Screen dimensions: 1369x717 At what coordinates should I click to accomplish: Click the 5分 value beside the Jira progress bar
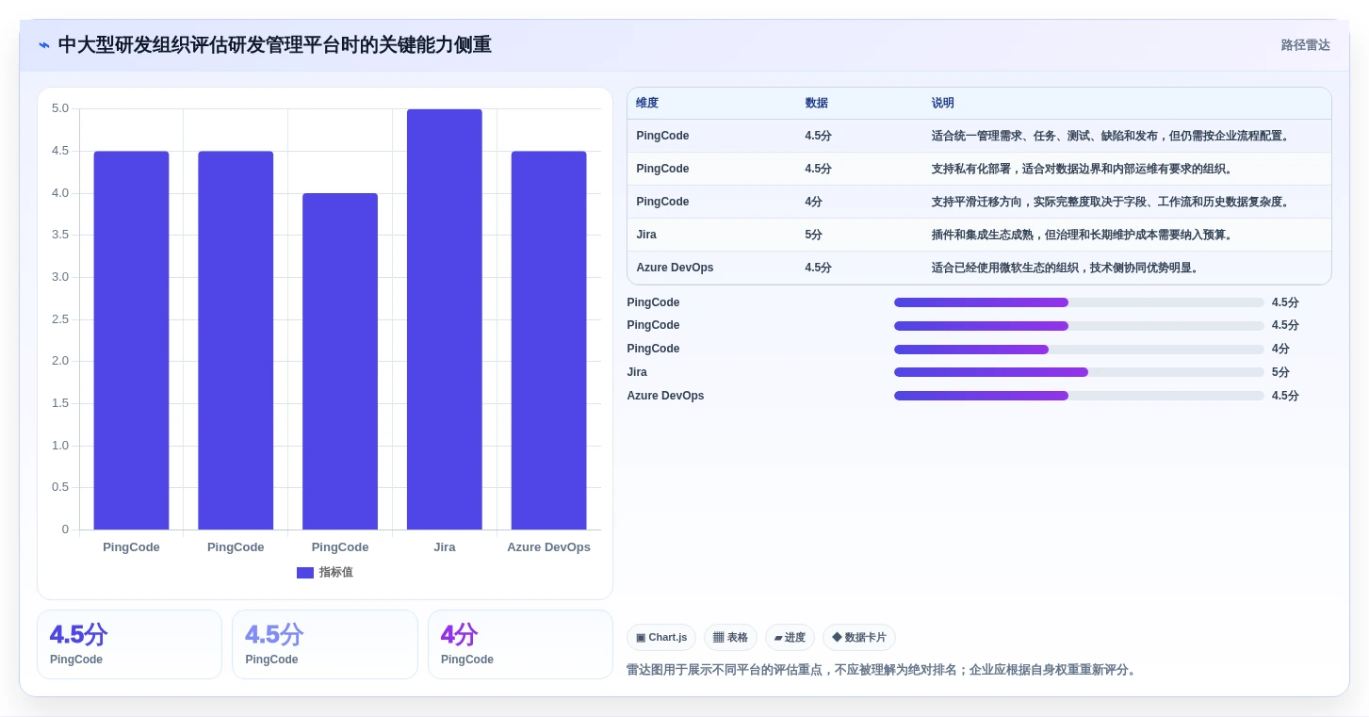[x=1281, y=372]
